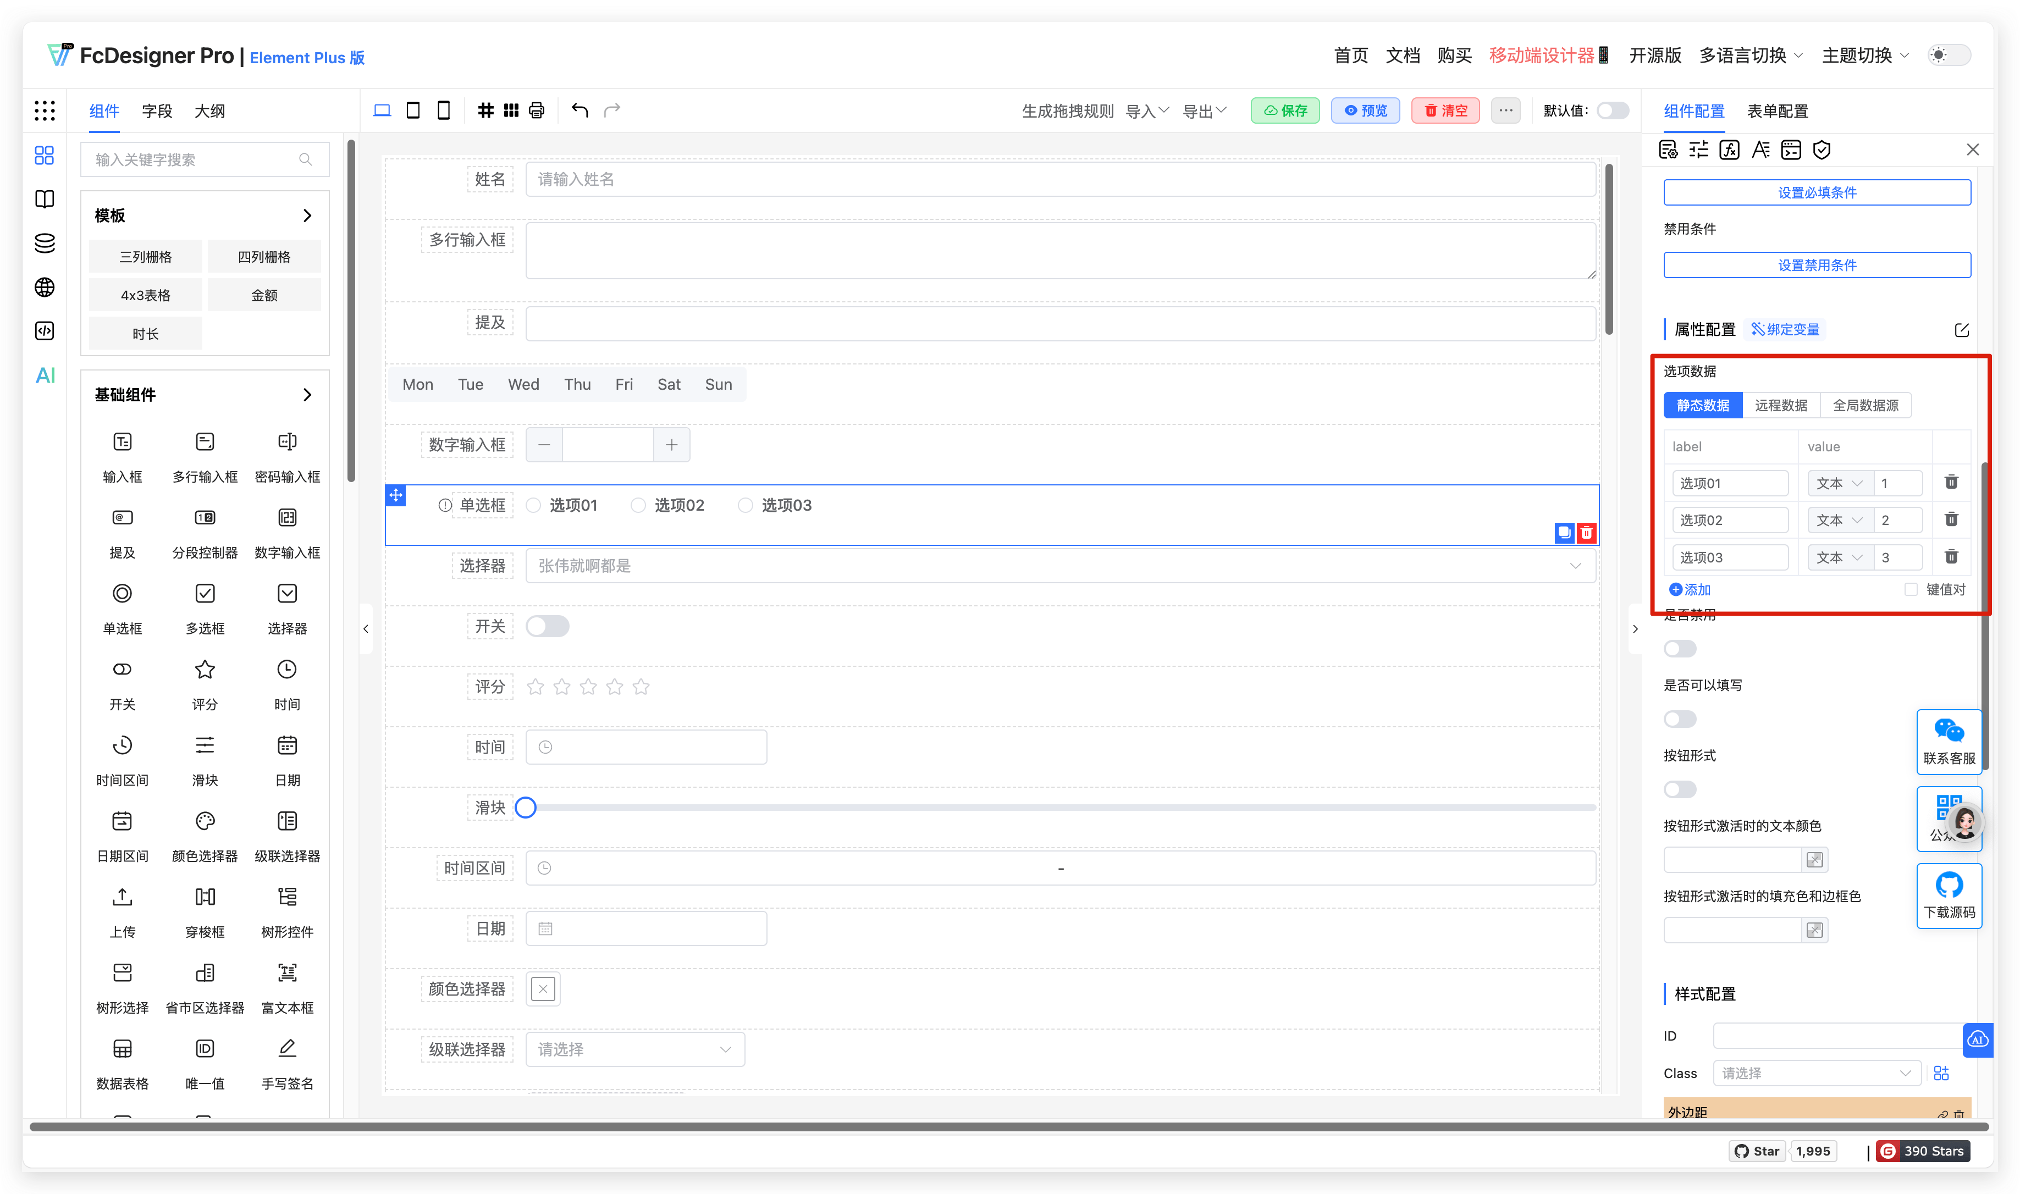This screenshot has height=1194, width=2020.
Task: Open the validation shield icon in component config
Action: click(x=1822, y=150)
